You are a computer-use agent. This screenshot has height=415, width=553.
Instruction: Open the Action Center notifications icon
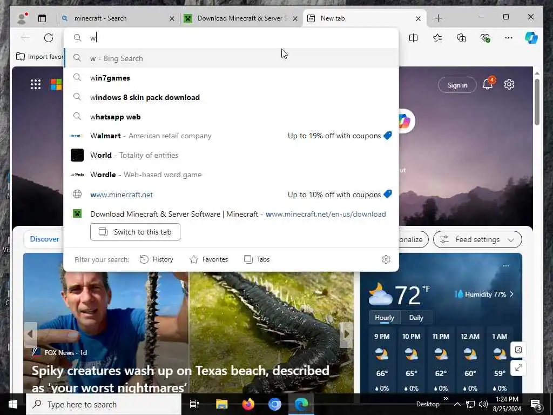coord(536,404)
